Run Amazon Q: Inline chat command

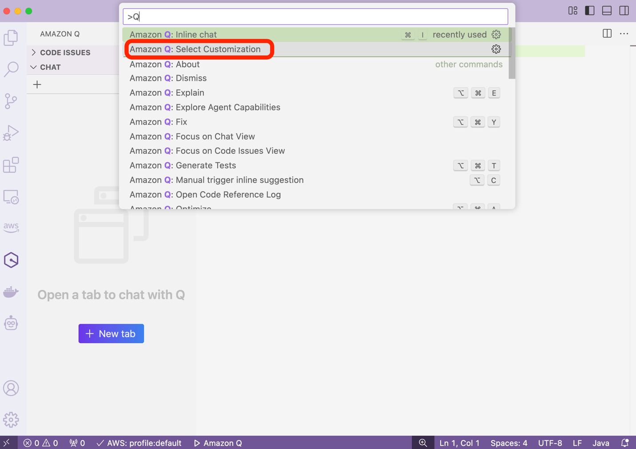click(316, 35)
